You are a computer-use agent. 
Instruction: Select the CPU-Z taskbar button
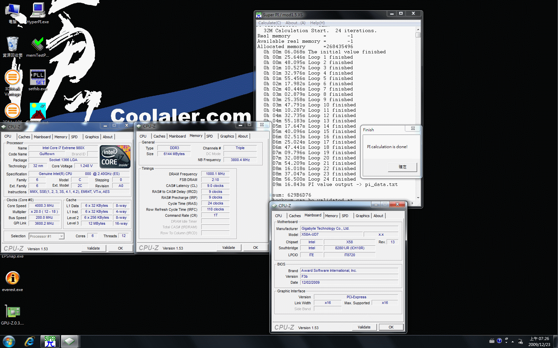point(69,341)
